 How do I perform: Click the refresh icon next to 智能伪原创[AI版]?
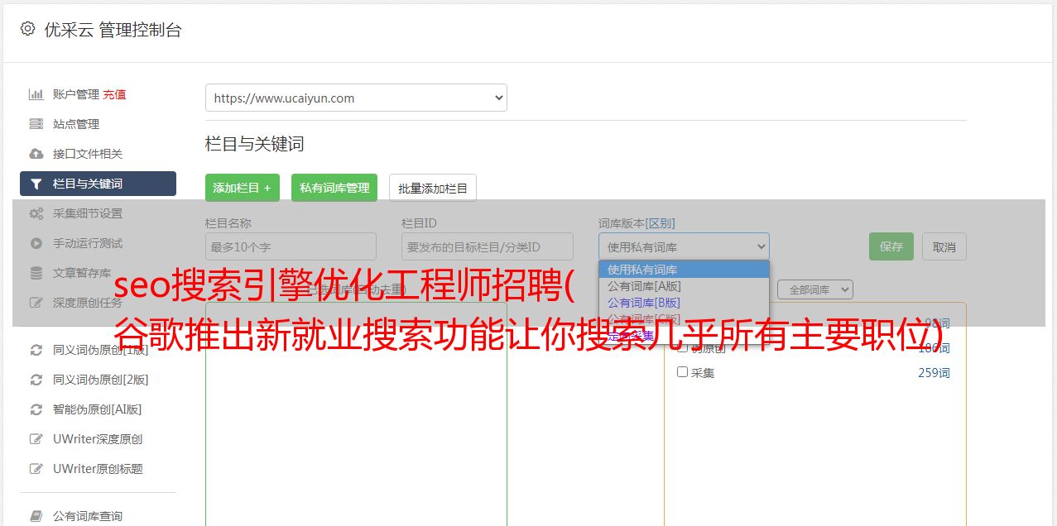pos(36,409)
